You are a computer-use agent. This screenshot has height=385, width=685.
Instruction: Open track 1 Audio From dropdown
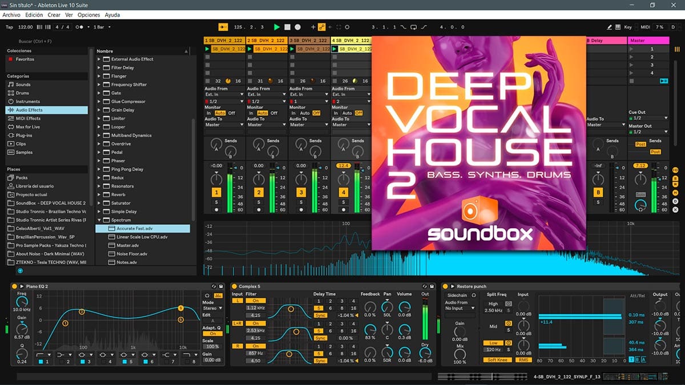coord(224,95)
